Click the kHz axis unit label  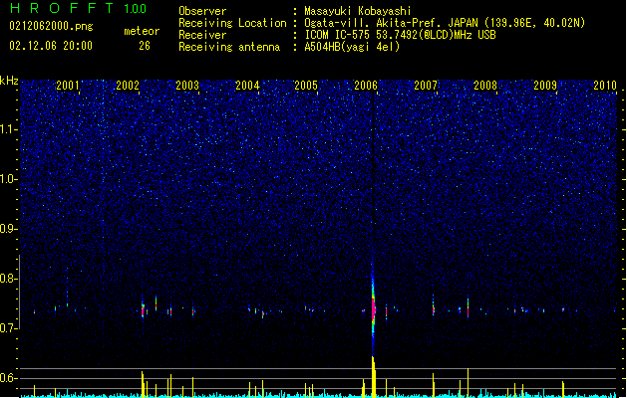coord(9,81)
